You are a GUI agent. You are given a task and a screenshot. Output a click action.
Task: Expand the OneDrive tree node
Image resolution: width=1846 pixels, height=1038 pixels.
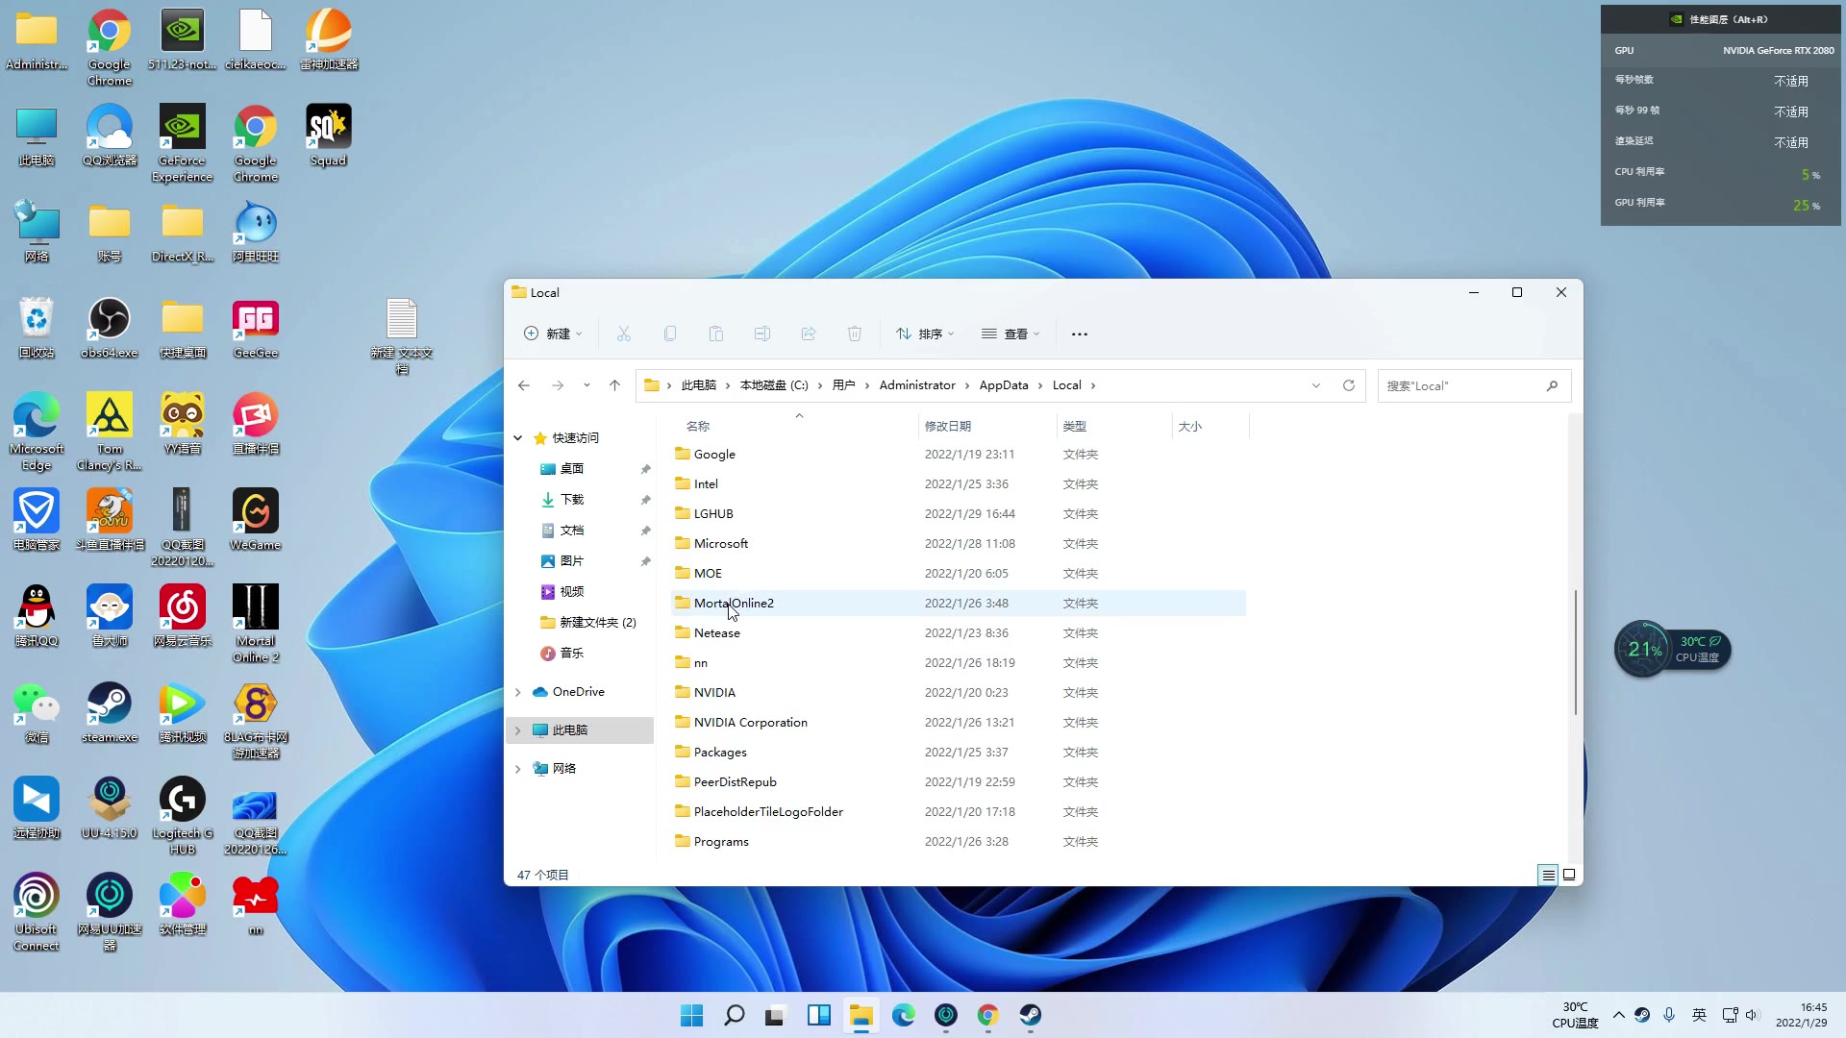518,692
